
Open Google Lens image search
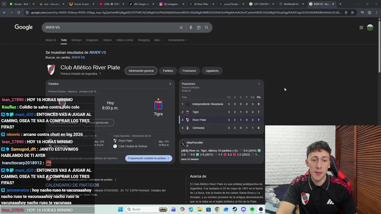pyautogui.click(x=199, y=27)
